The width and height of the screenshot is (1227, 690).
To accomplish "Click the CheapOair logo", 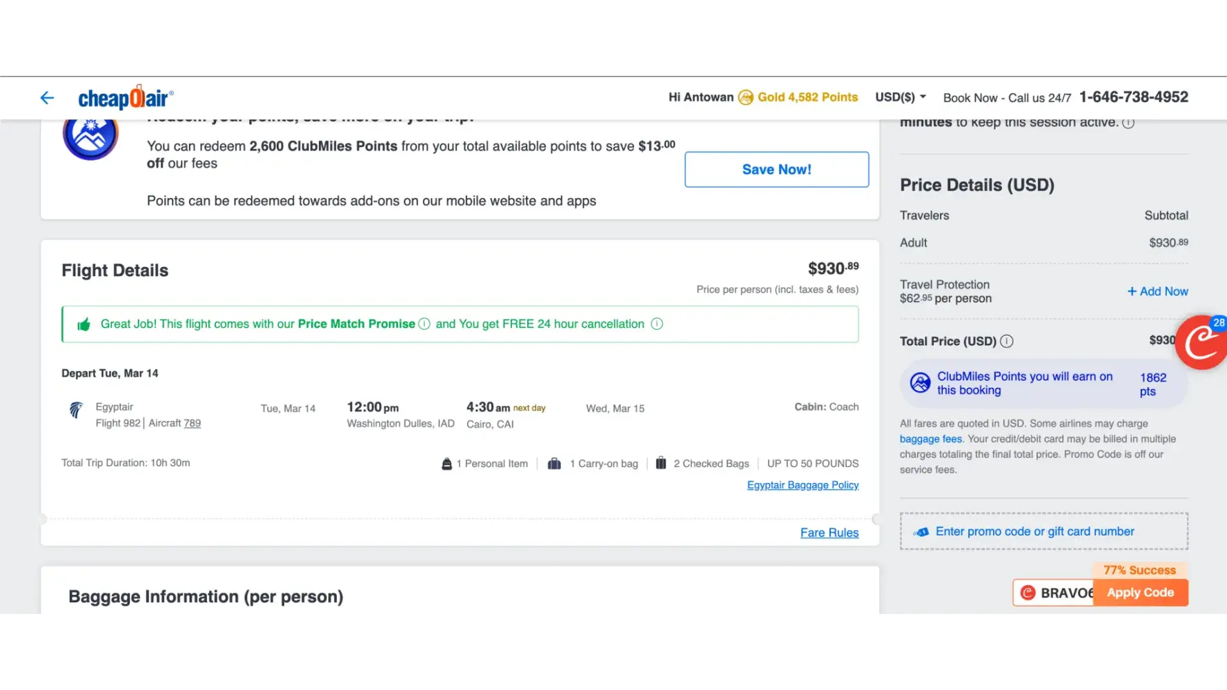I will [126, 98].
